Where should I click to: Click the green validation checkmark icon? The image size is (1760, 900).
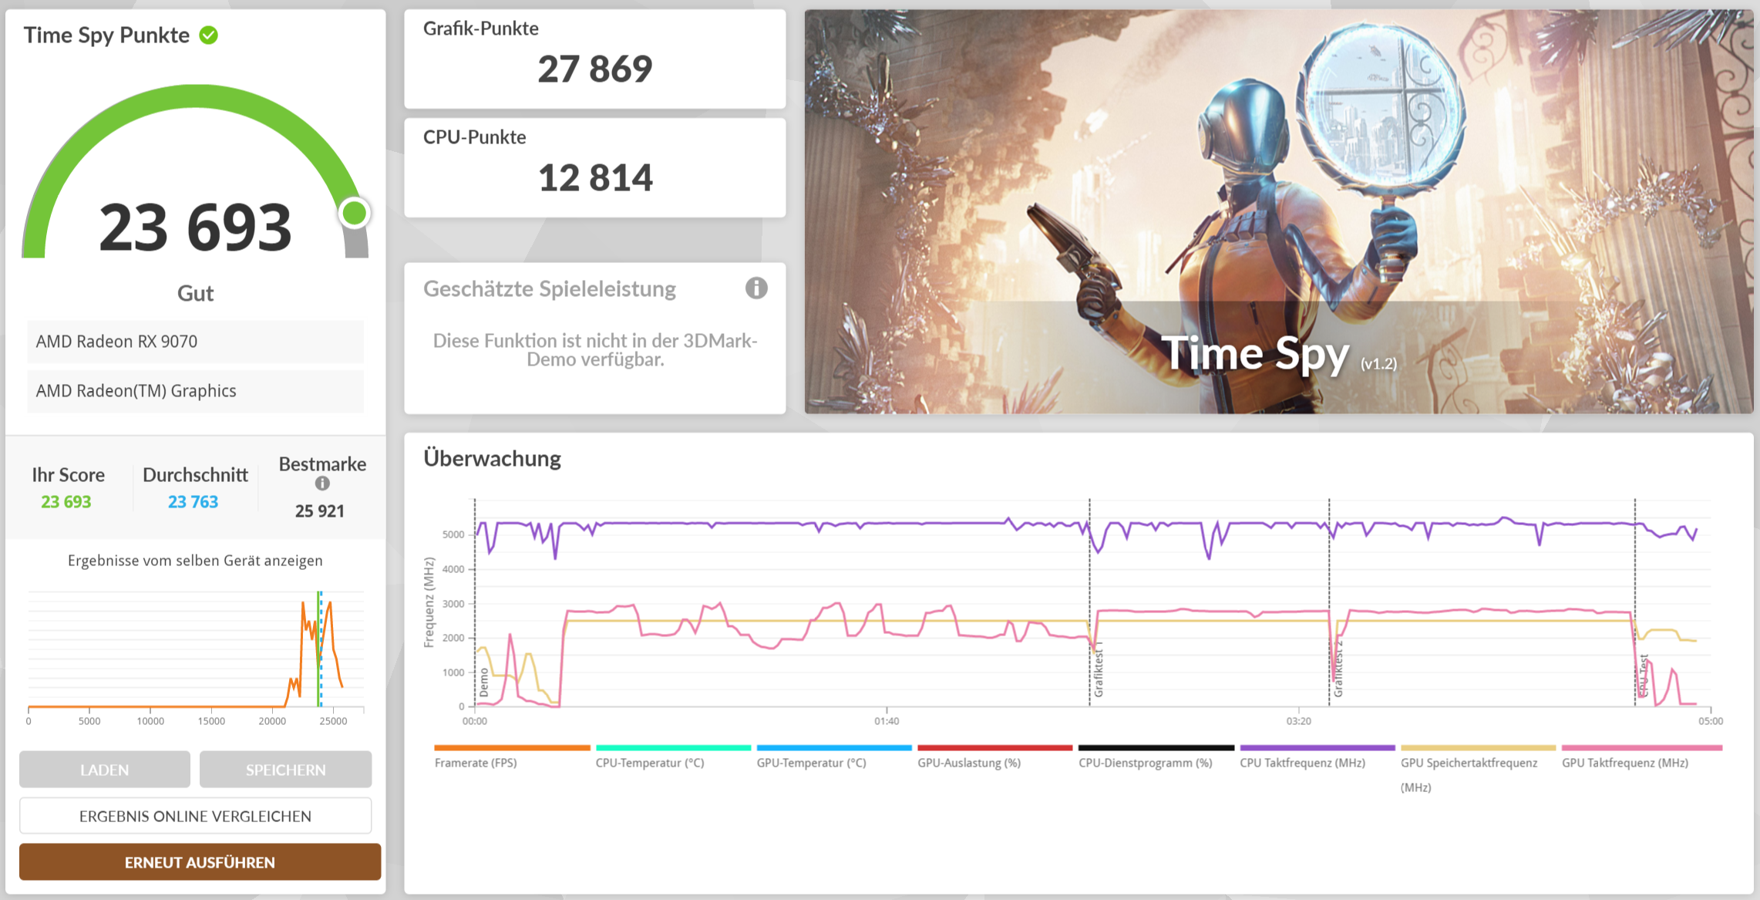click(208, 35)
